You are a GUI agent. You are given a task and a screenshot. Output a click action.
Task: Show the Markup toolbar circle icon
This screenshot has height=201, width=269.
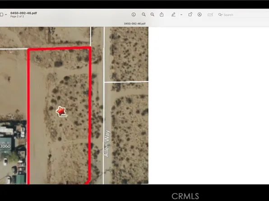tap(199, 14)
